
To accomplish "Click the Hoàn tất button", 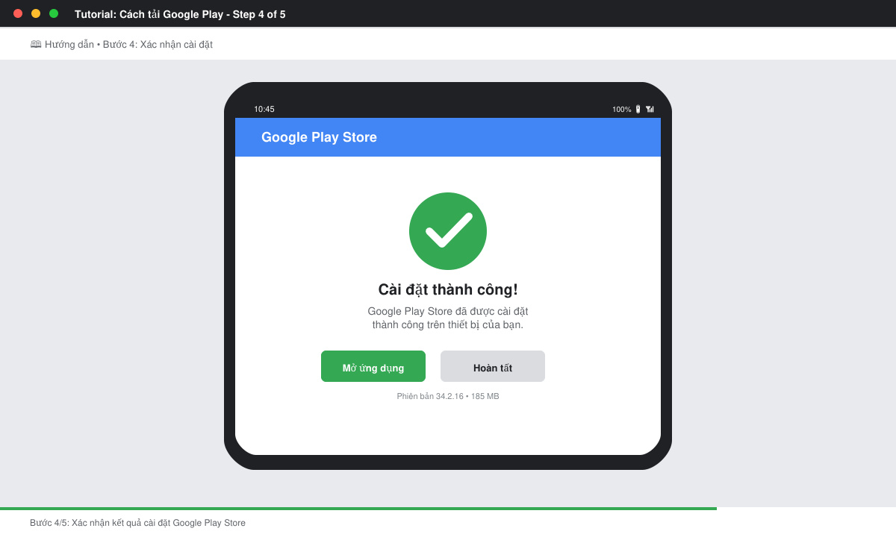I will [493, 366].
